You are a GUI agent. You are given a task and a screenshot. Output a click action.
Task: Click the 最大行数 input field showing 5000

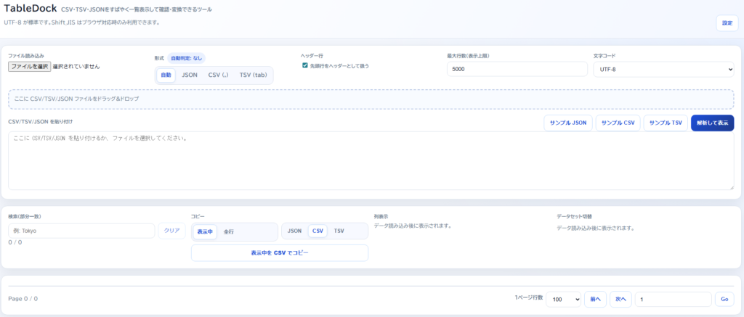coord(517,69)
